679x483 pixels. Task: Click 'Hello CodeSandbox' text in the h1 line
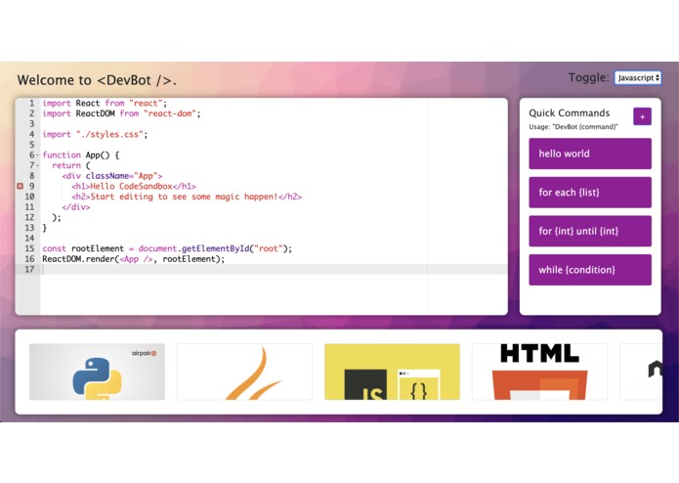coord(131,187)
